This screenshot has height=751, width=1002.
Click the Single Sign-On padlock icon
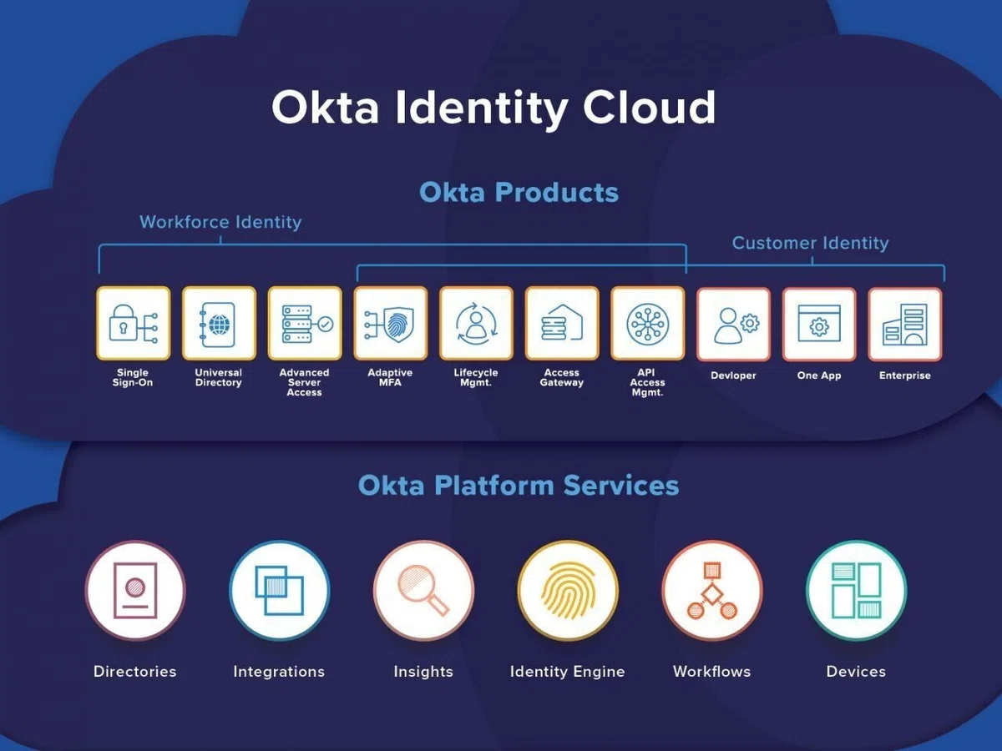coord(133,324)
